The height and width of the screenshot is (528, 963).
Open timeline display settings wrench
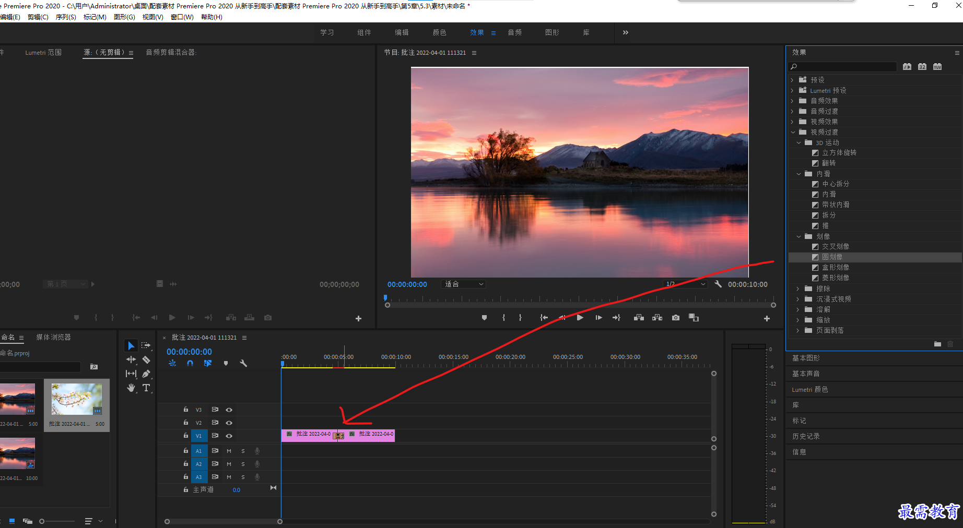(243, 363)
